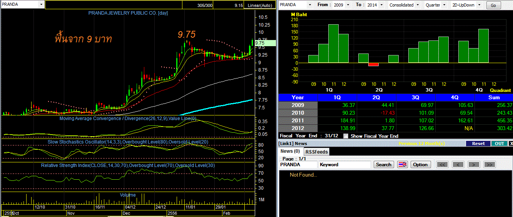Click the OUT button
The height and width of the screenshot is (217, 513).
[499, 144]
